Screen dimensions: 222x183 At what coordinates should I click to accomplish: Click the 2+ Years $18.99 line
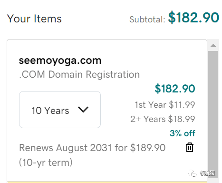point(163,119)
